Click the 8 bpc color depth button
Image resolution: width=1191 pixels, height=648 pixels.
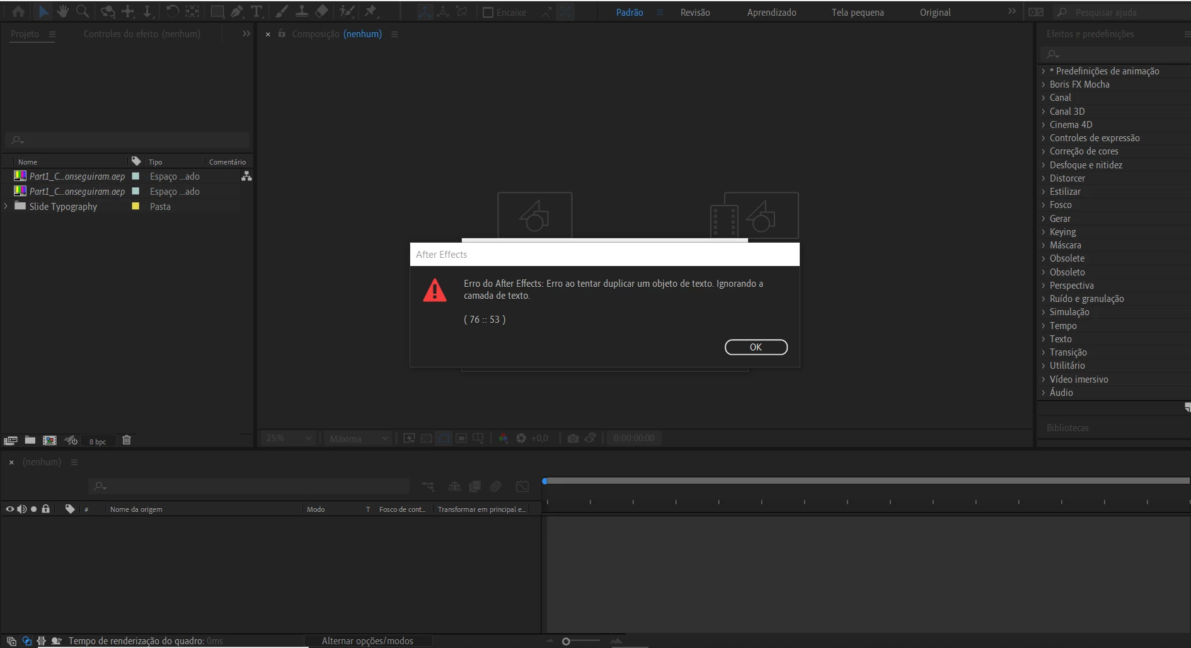98,441
